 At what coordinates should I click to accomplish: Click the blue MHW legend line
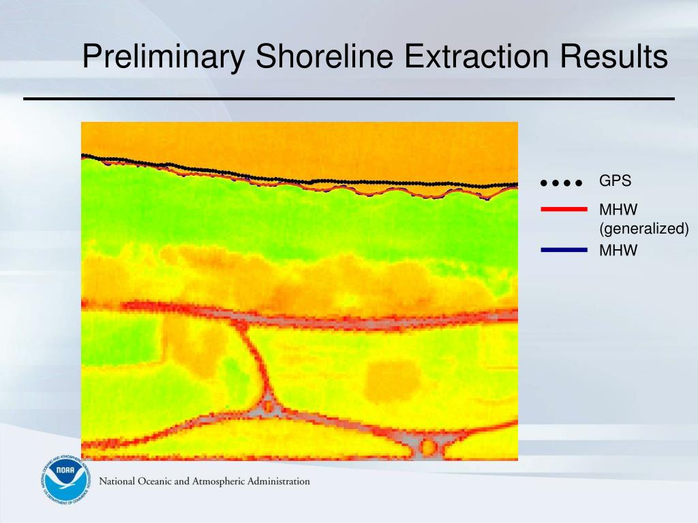pyautogui.click(x=564, y=250)
